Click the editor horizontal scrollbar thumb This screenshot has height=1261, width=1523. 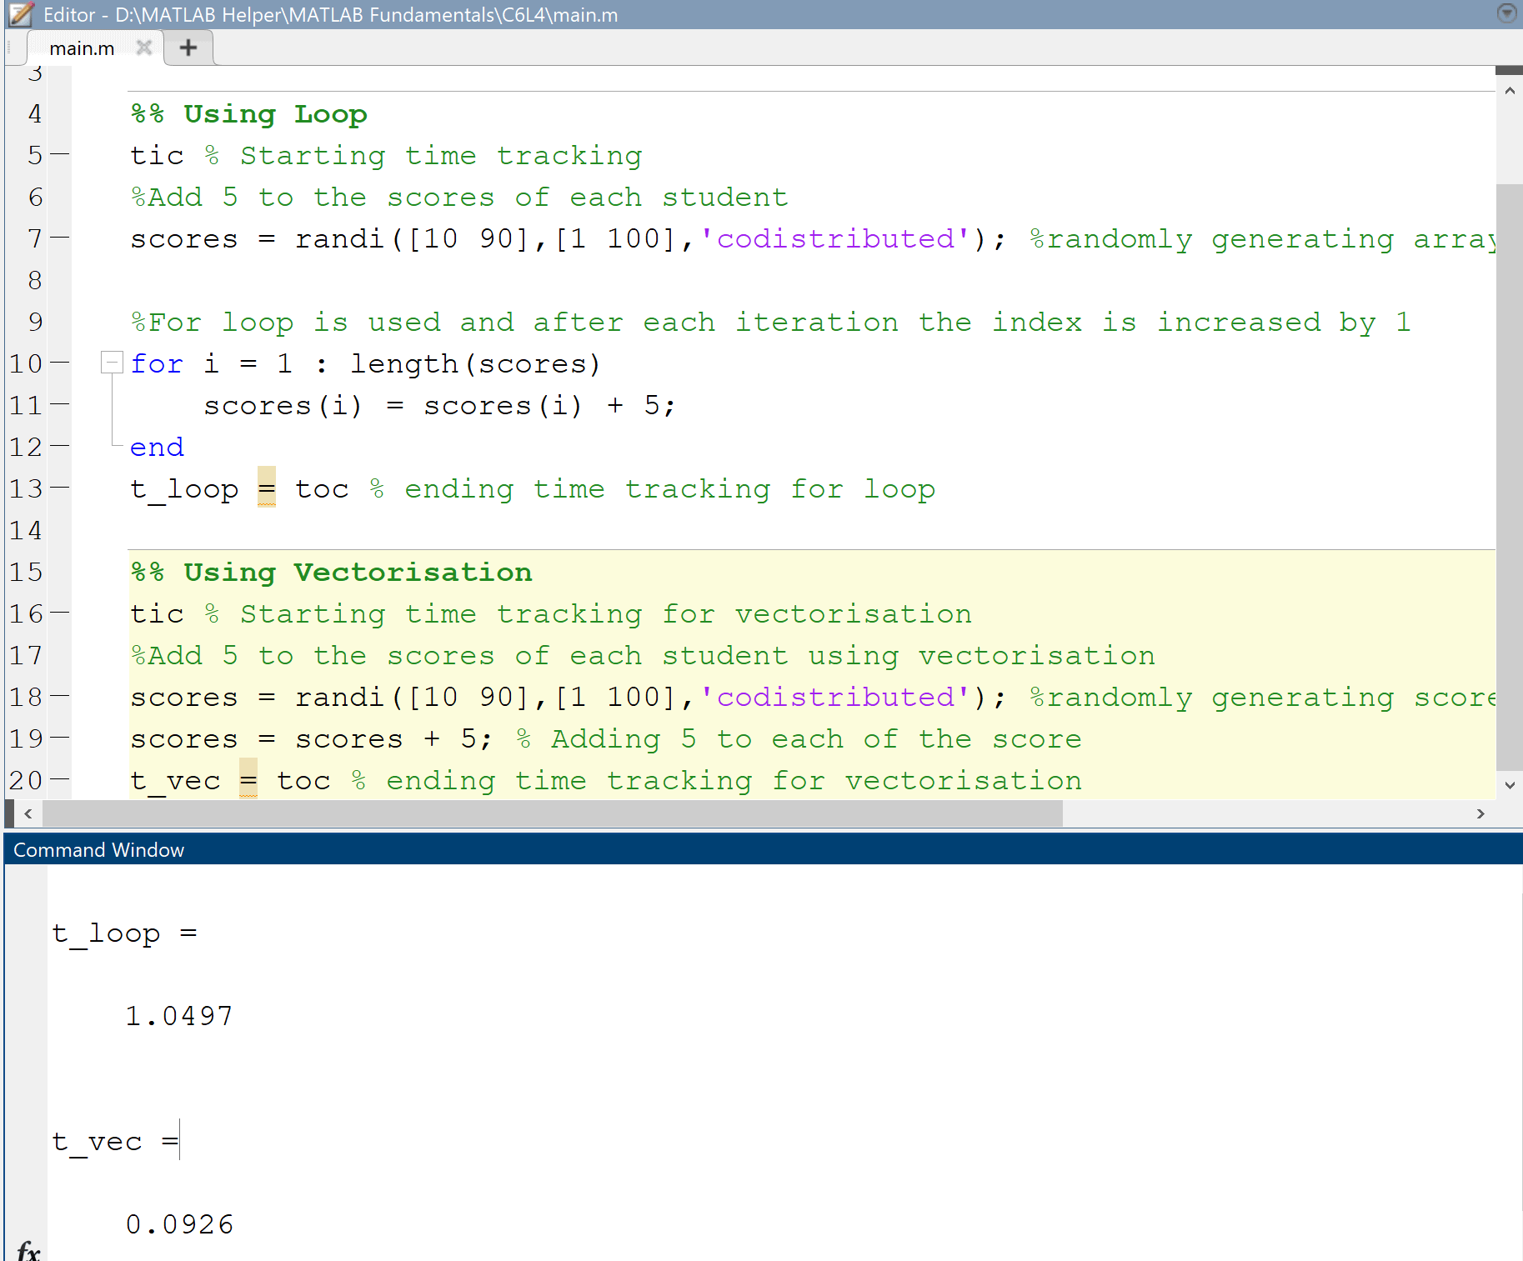[x=553, y=813]
